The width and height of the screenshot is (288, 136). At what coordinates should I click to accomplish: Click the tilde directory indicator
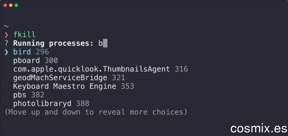(x=6, y=26)
